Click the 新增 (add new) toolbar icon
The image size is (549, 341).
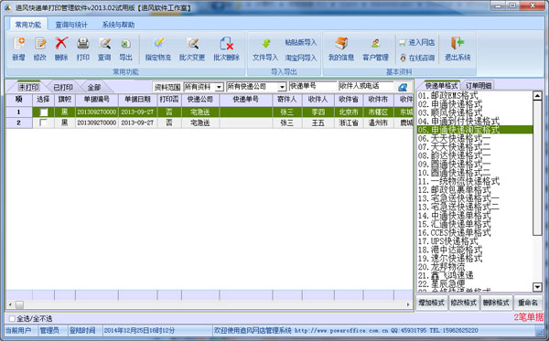point(19,44)
